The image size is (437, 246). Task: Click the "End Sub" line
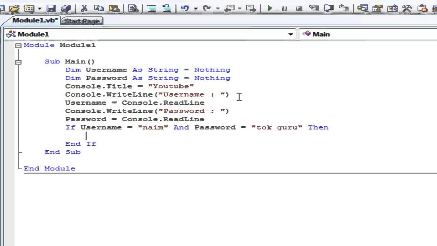tap(62, 152)
